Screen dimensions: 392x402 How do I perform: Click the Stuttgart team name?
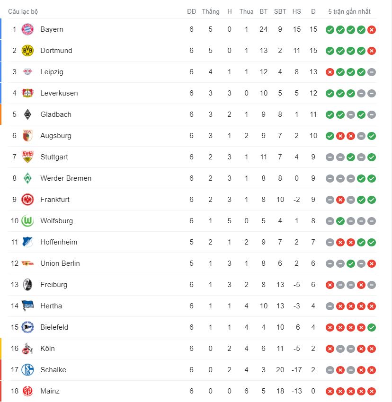[x=54, y=157]
